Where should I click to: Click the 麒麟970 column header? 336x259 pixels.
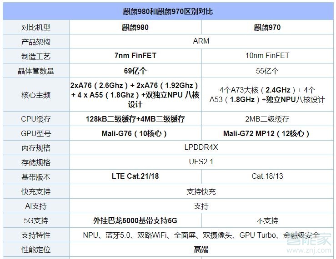pyautogui.click(x=267, y=27)
